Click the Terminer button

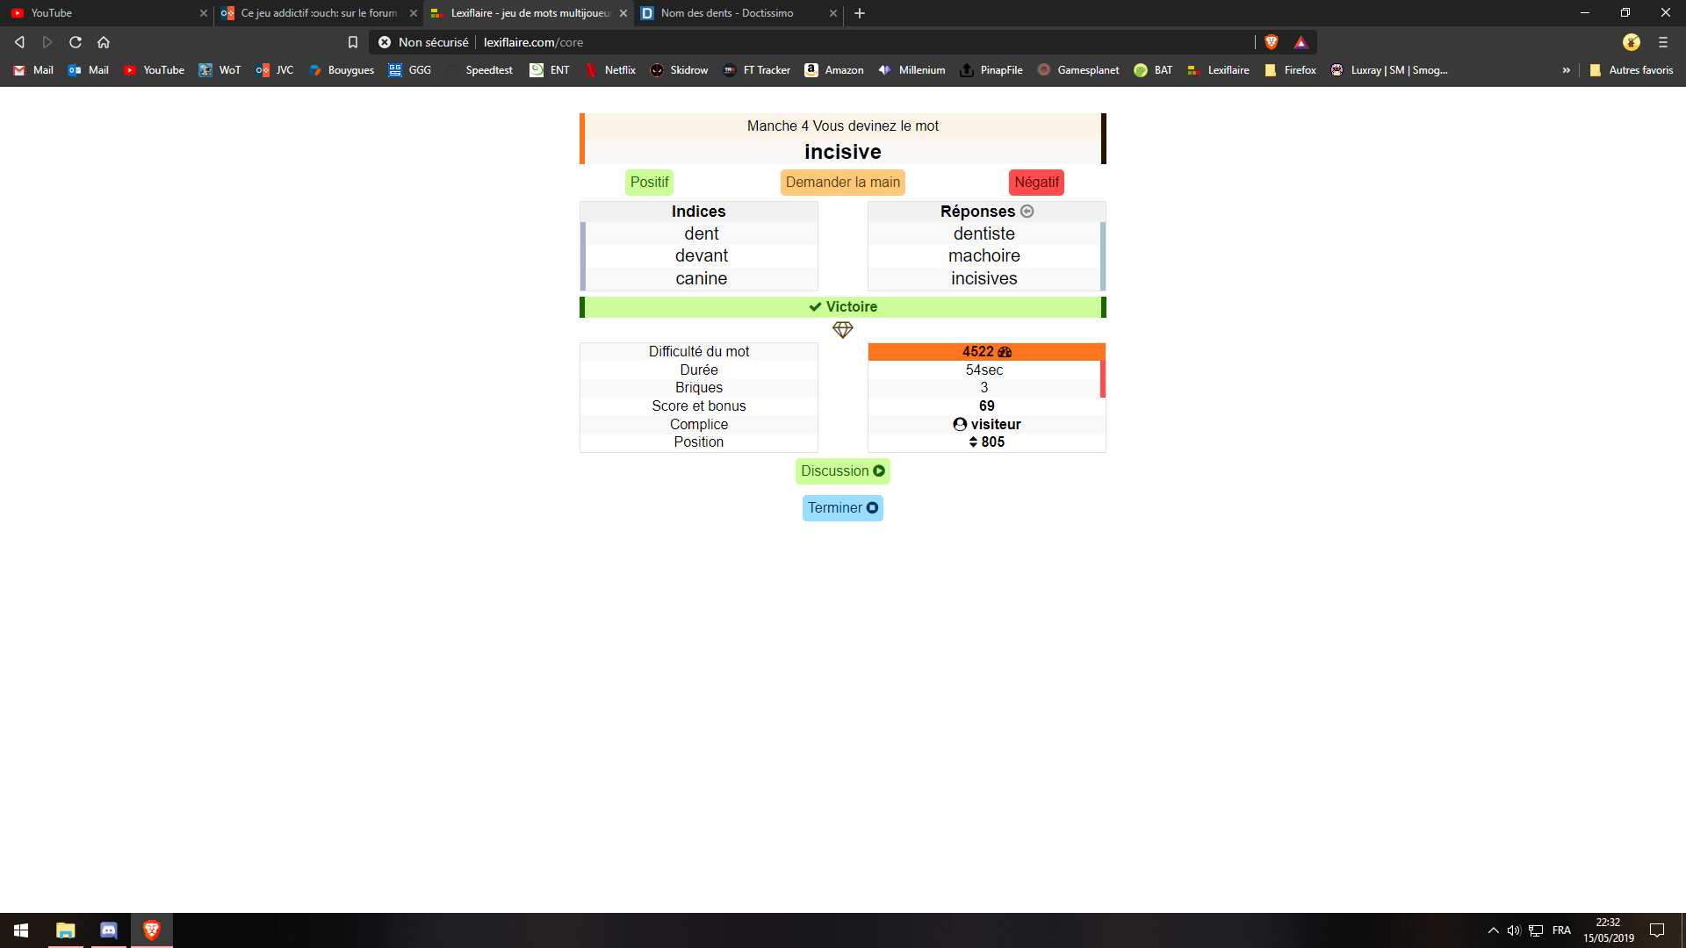click(x=842, y=508)
